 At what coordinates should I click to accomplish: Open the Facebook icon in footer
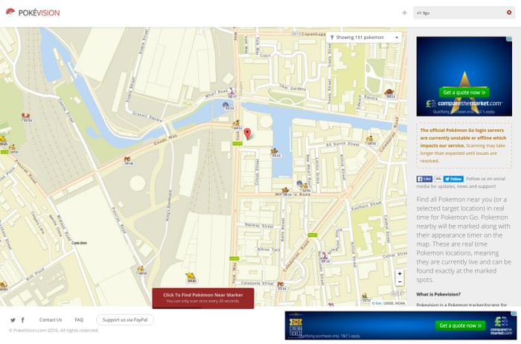23,319
